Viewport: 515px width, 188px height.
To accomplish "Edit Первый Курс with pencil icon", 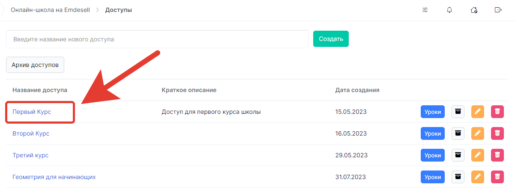I will [478, 112].
